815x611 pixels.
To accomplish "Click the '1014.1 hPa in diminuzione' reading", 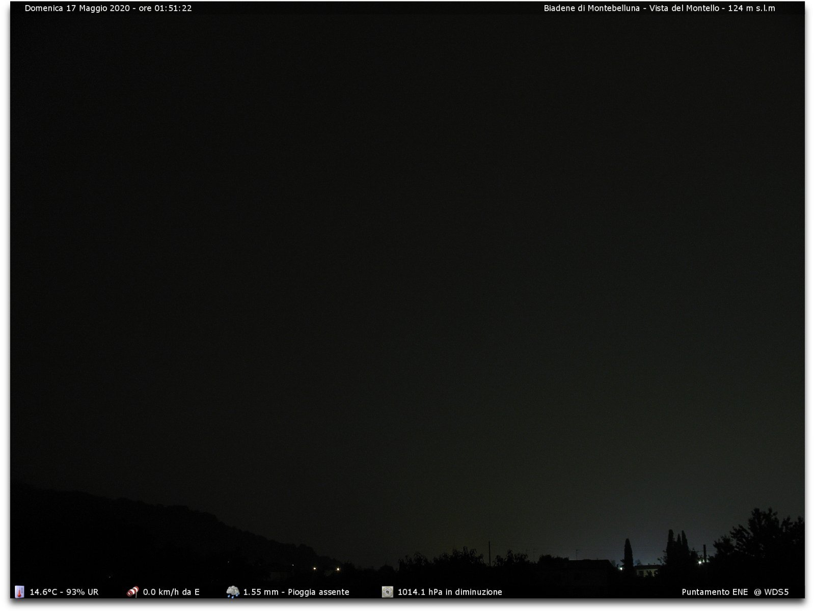I will click(x=450, y=592).
